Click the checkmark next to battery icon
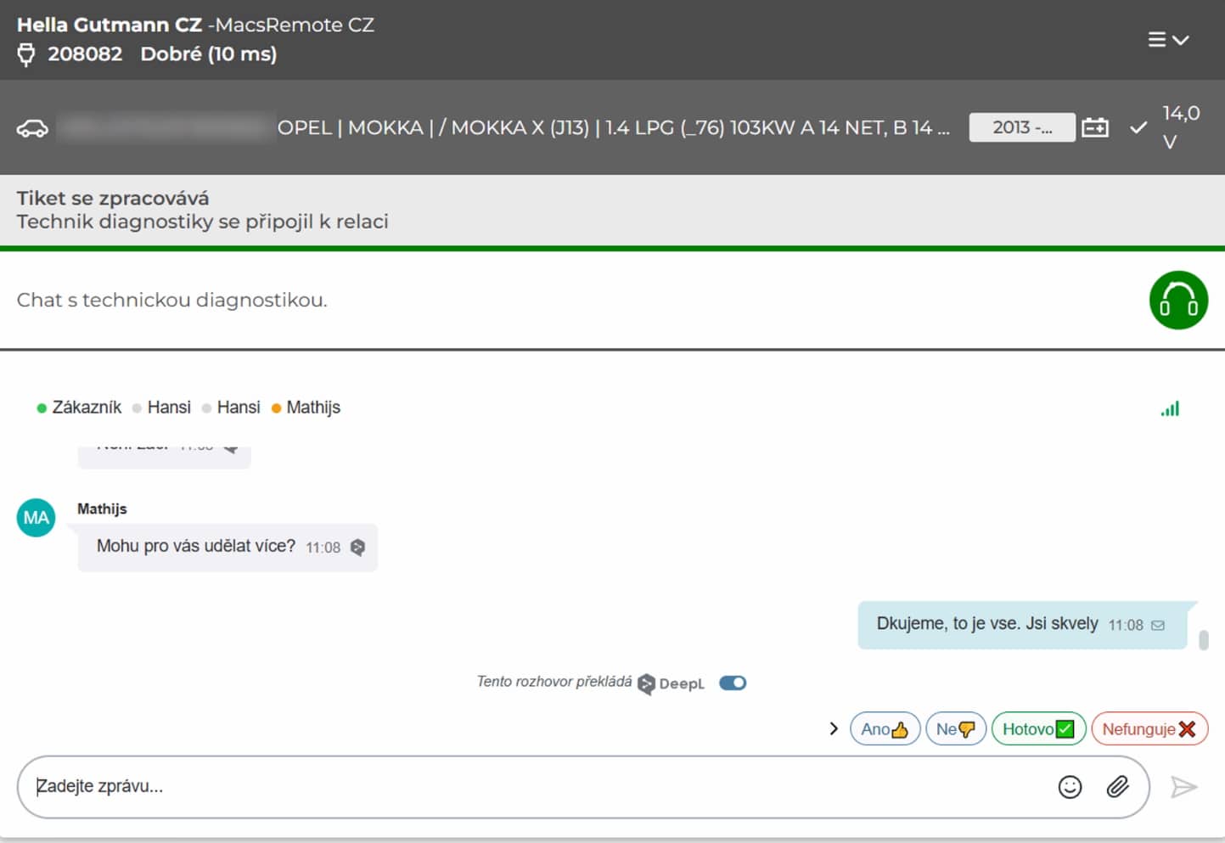This screenshot has height=843, width=1225. (1138, 127)
